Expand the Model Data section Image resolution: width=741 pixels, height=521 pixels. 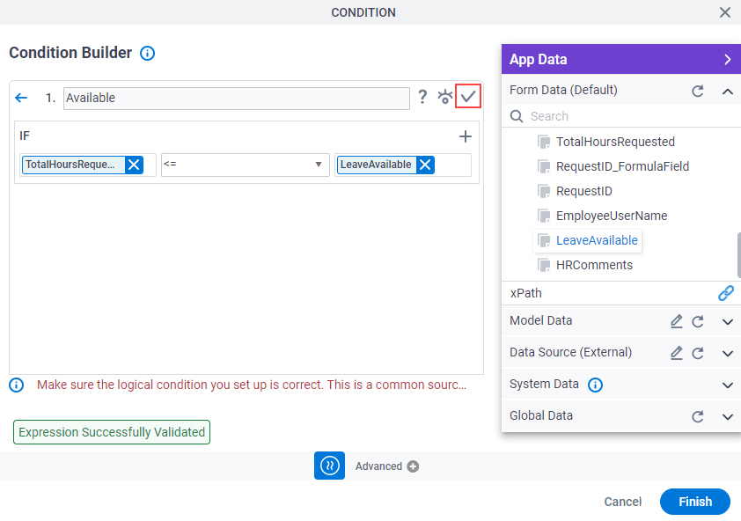pos(727,322)
